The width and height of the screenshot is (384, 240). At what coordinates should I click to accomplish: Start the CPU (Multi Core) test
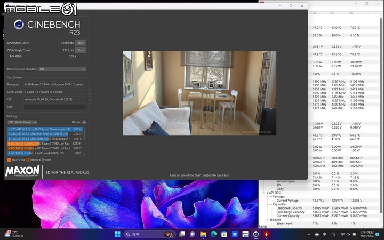pos(81,43)
